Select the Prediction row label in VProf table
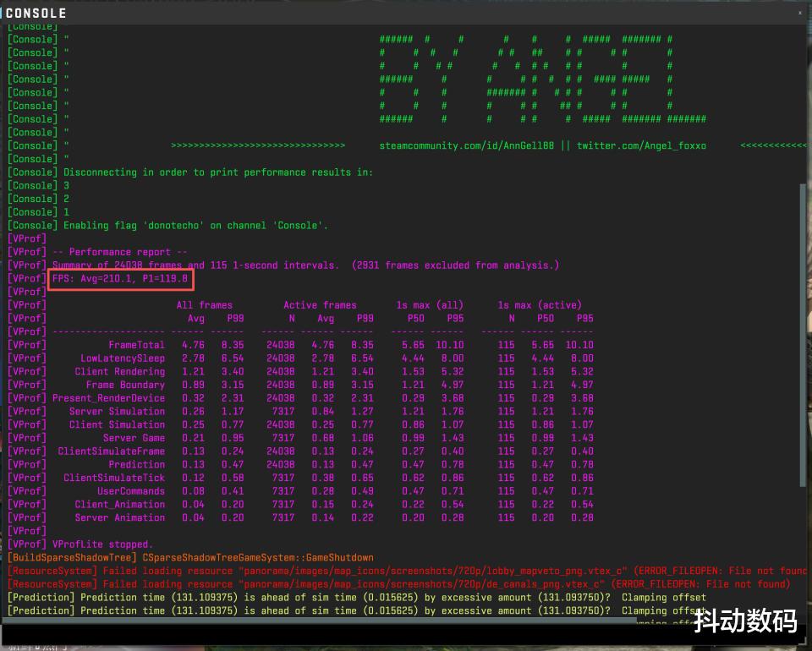Screen dimensions: 812x651 coord(137,465)
